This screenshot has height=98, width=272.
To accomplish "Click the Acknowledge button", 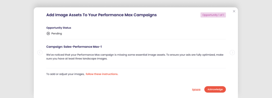I will (215, 89).
